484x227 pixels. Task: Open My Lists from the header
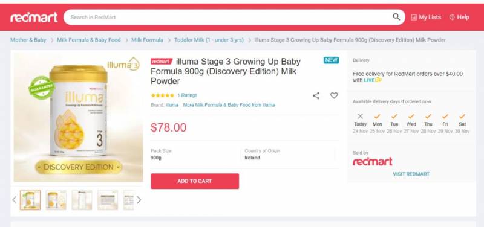426,18
